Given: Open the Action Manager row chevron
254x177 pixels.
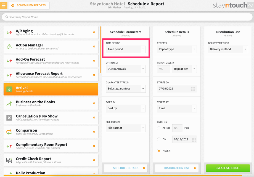Looking at the screenshot, I should [x=94, y=46].
